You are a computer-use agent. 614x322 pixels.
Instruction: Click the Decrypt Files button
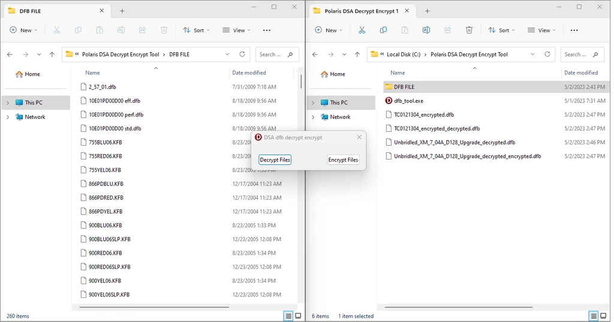click(x=275, y=160)
